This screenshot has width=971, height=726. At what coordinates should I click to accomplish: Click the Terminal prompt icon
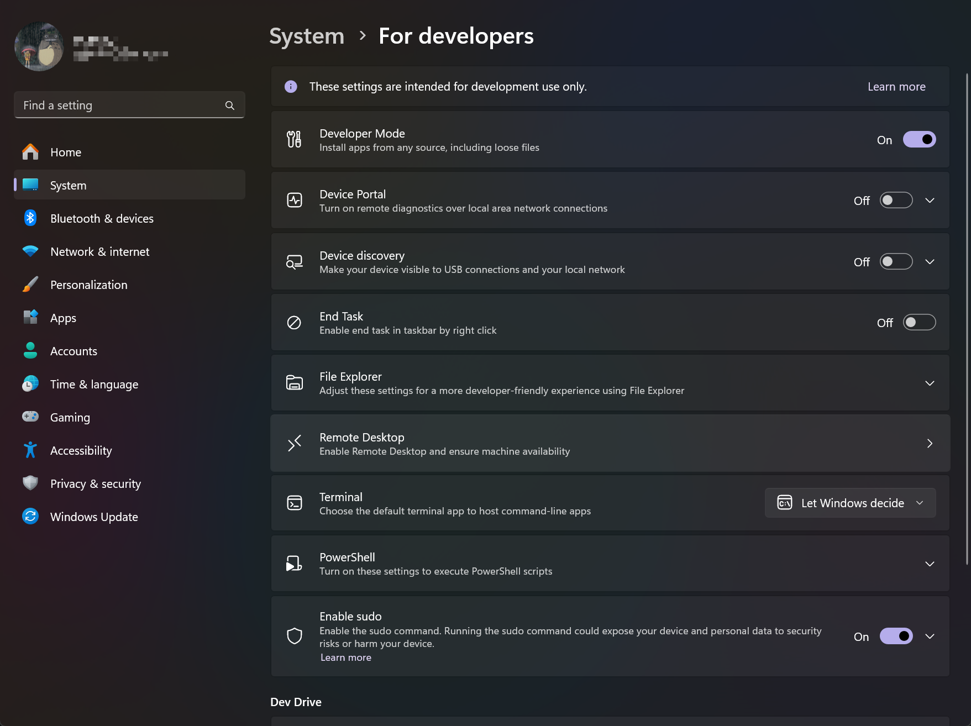pyautogui.click(x=295, y=503)
